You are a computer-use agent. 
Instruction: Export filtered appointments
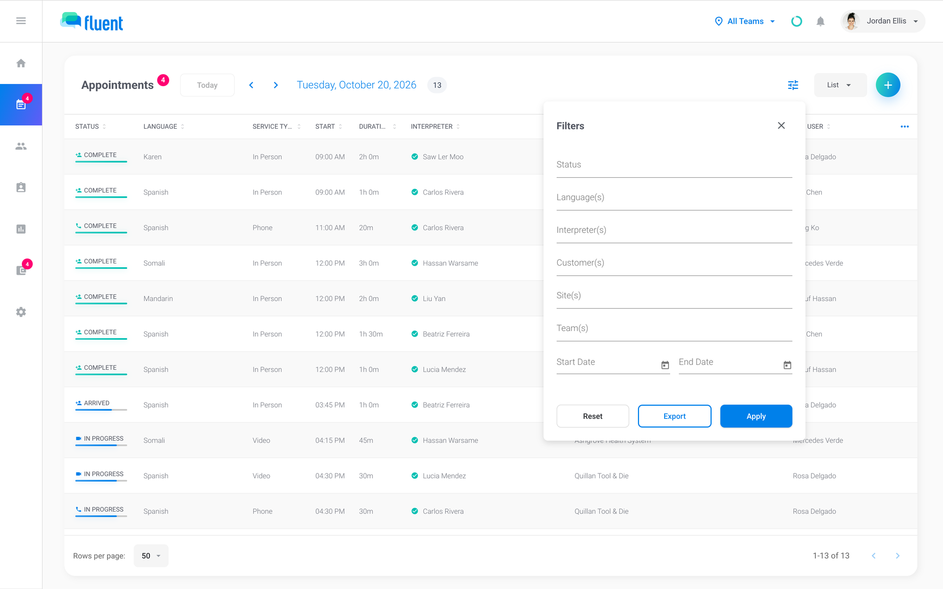(x=675, y=416)
